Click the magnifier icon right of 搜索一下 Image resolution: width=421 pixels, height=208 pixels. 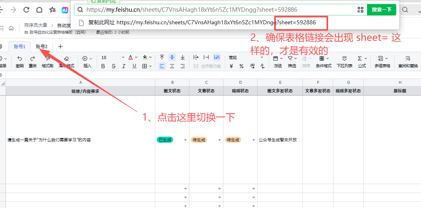coord(405,10)
